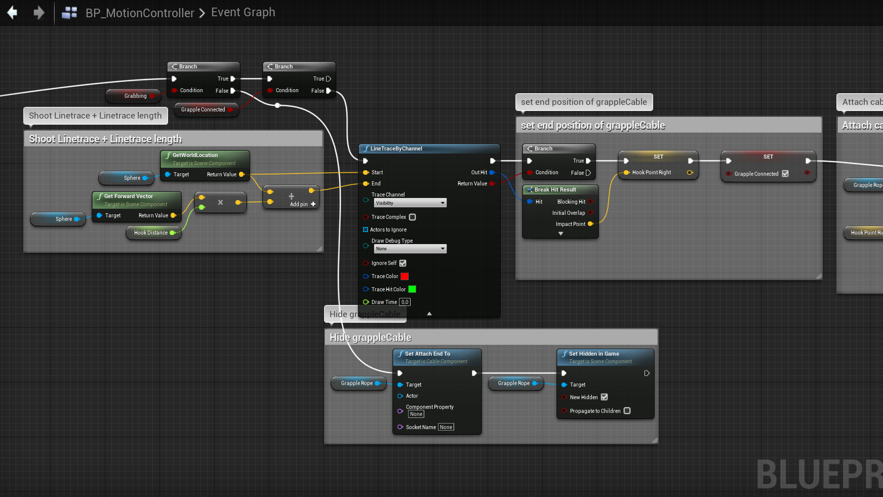Click the Set Hidden in Game output exec pin
Image resolution: width=883 pixels, height=497 pixels.
tap(647, 373)
